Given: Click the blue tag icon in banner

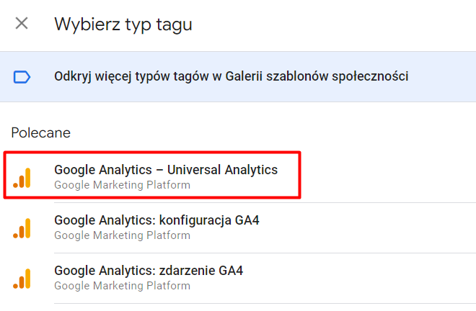Looking at the screenshot, I should pos(22,77).
